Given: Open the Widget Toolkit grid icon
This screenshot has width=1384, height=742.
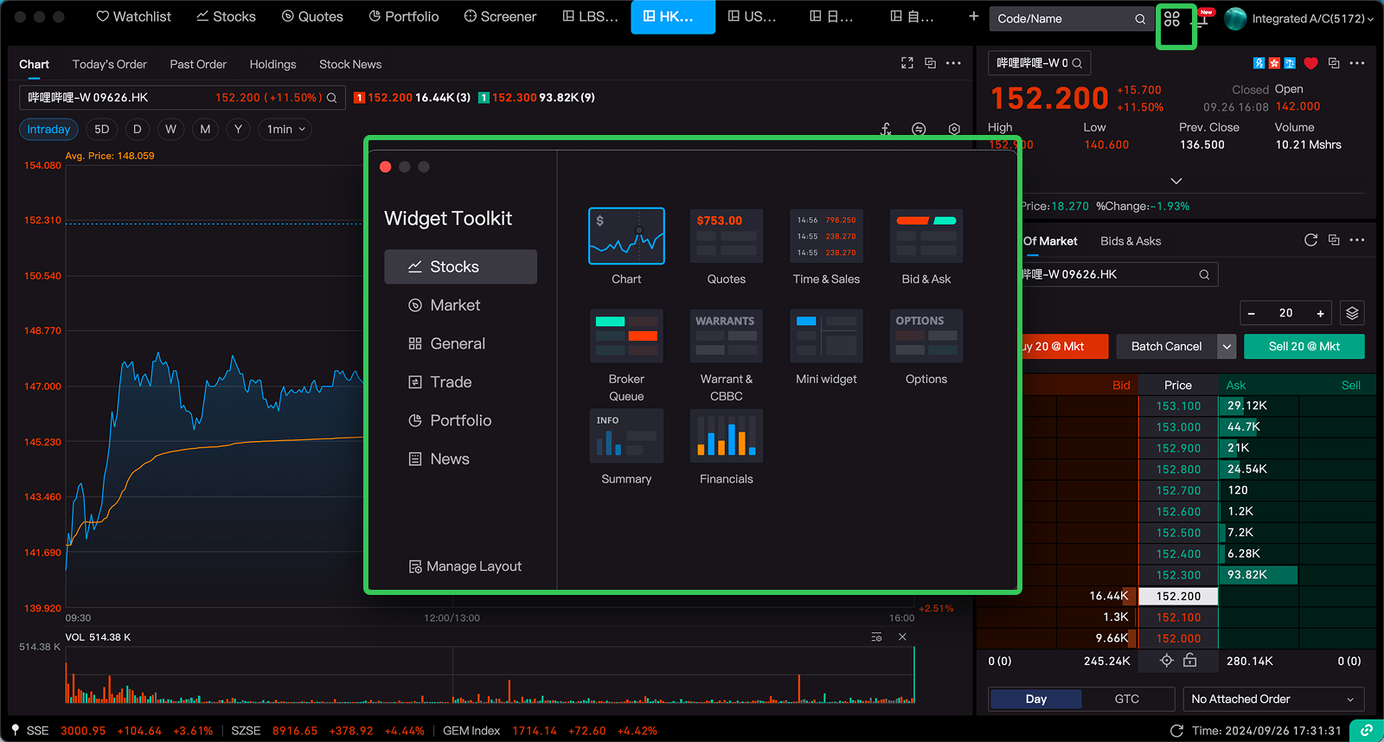Looking at the screenshot, I should click(1172, 19).
